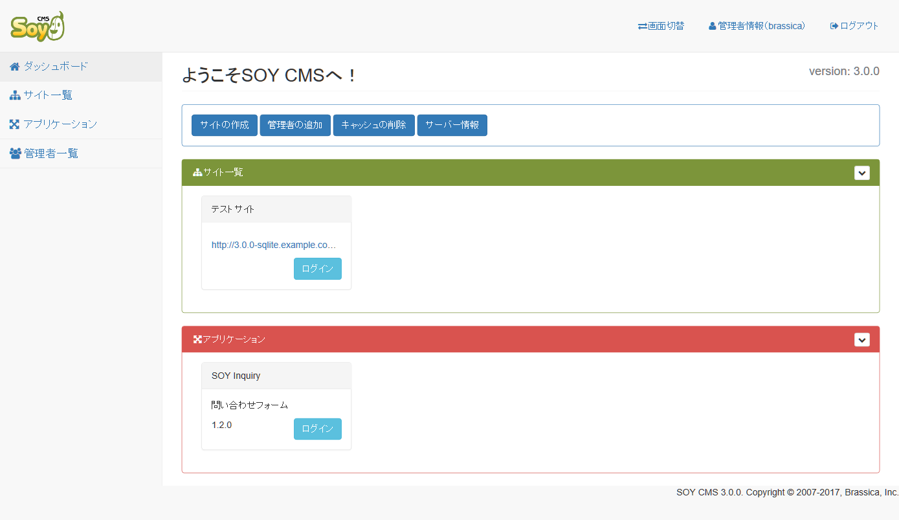899x520 pixels.
Task: Log in to SOY Inquiry application
Action: coord(318,429)
